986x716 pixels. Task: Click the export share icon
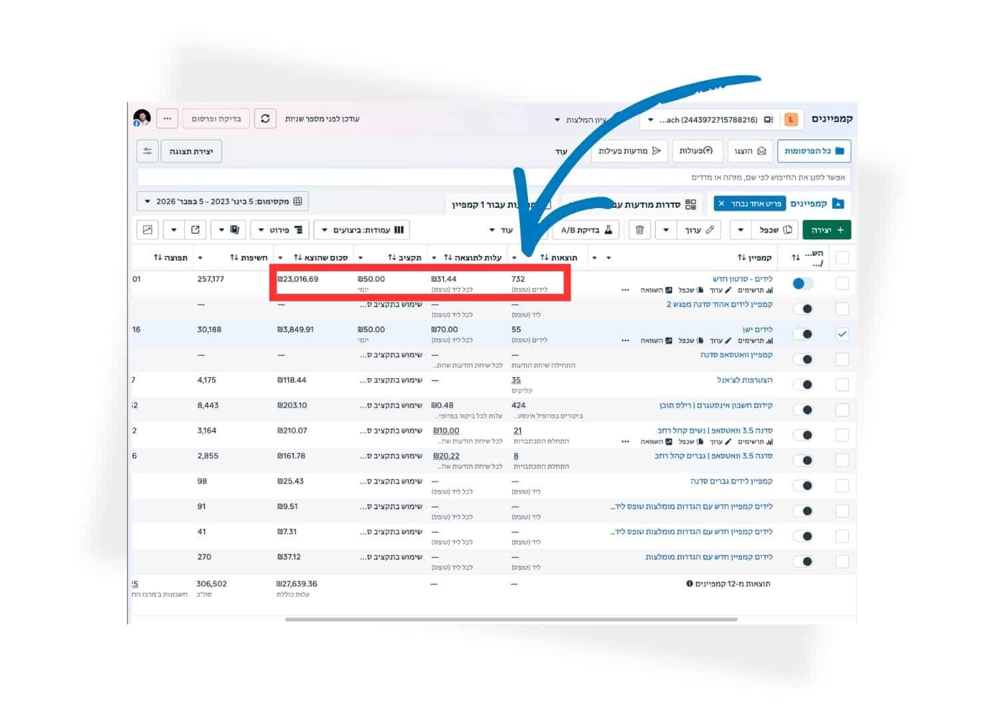coord(195,230)
